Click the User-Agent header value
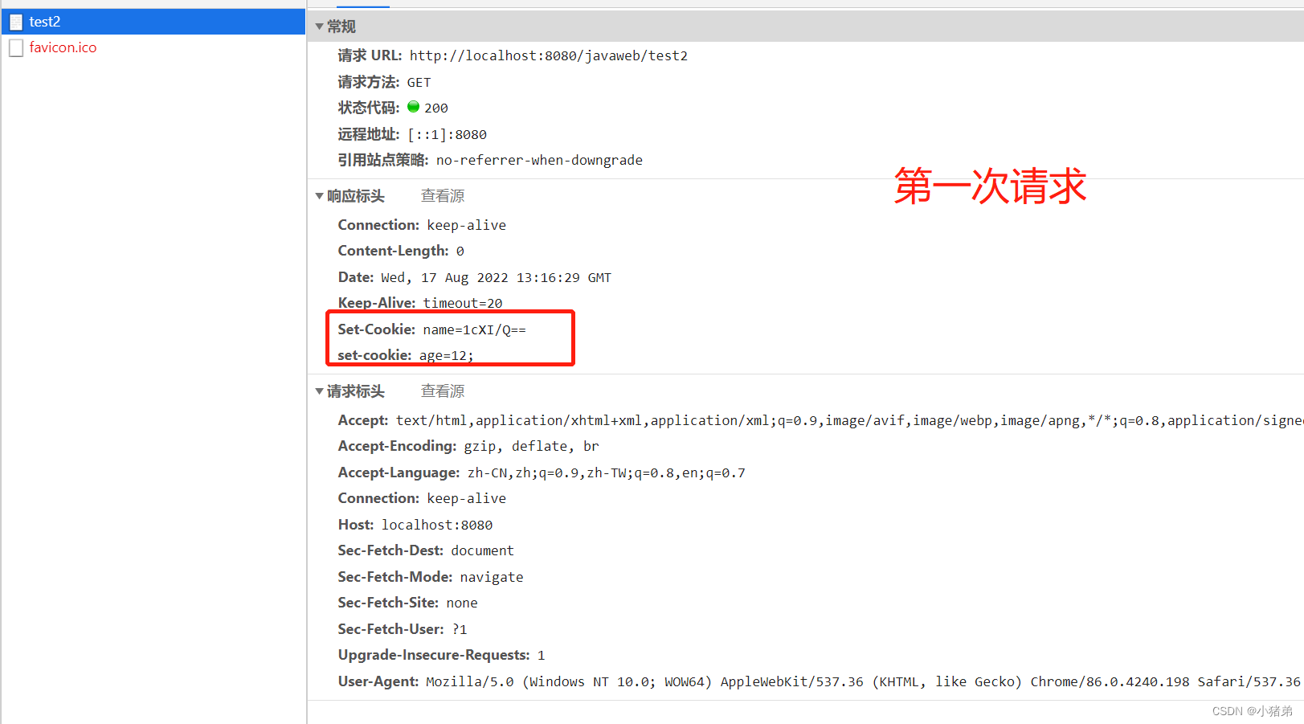 (863, 681)
